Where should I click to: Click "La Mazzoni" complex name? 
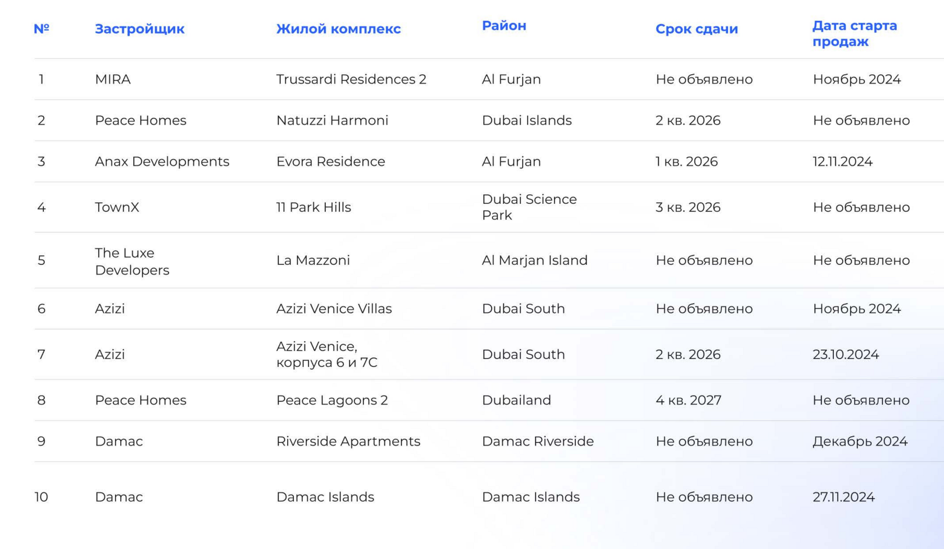313,260
